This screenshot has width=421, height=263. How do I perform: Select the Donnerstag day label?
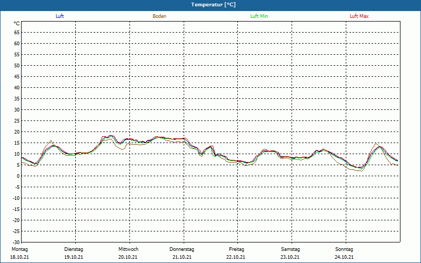[x=182, y=249]
